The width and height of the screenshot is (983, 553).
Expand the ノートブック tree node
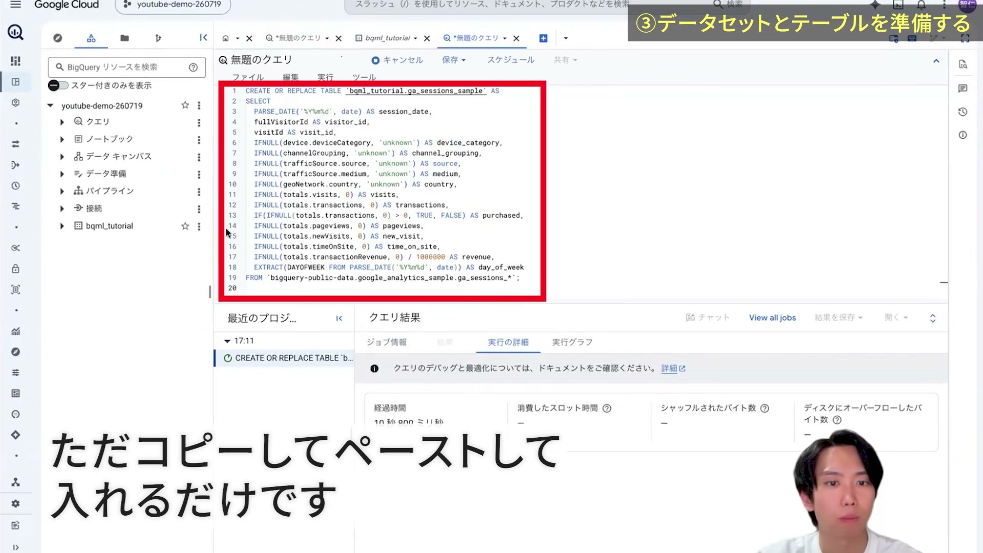click(x=62, y=139)
